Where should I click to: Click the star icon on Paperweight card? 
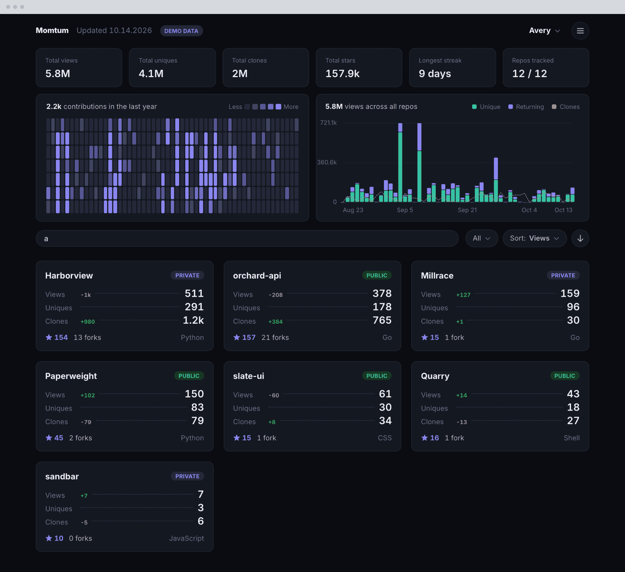(x=49, y=438)
